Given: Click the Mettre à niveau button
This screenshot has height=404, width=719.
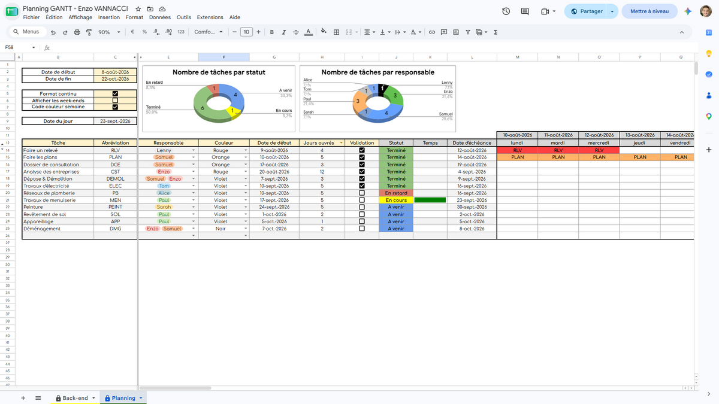Looking at the screenshot, I should [649, 11].
